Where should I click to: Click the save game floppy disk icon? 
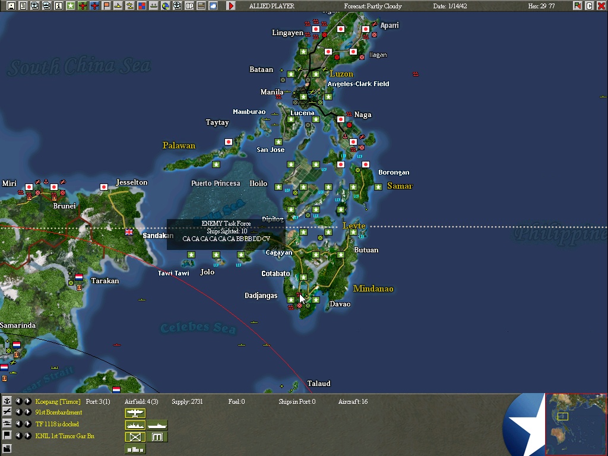[11, 6]
